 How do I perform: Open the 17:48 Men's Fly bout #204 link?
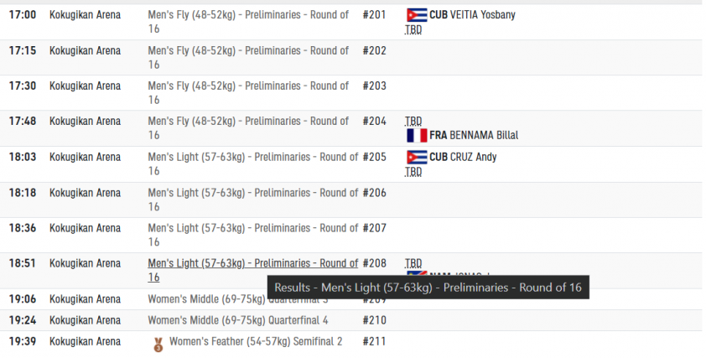pyautogui.click(x=248, y=128)
